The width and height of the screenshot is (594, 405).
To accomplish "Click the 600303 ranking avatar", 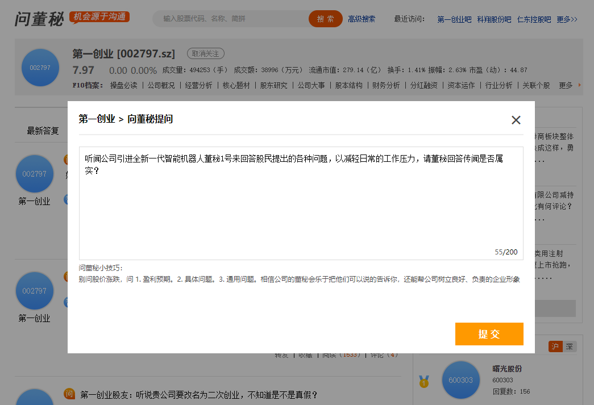I will tap(460, 380).
